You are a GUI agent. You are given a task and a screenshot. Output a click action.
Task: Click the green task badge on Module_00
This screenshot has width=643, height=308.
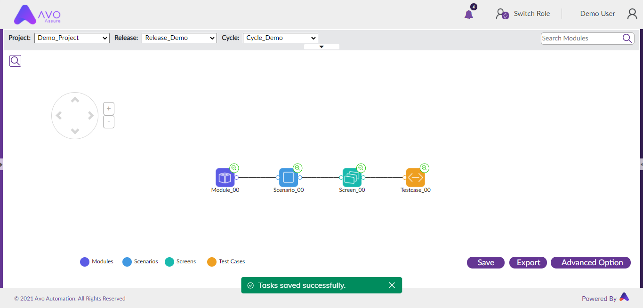point(234,168)
